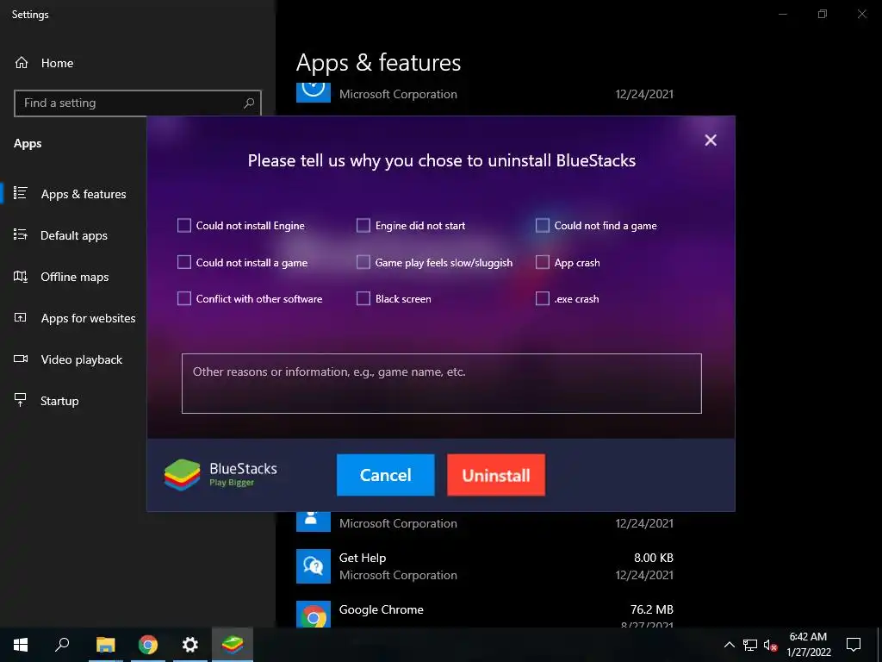Viewport: 882px width, 662px height.
Task: Click the Get Help size '8.00 KB'
Action: pos(653,558)
